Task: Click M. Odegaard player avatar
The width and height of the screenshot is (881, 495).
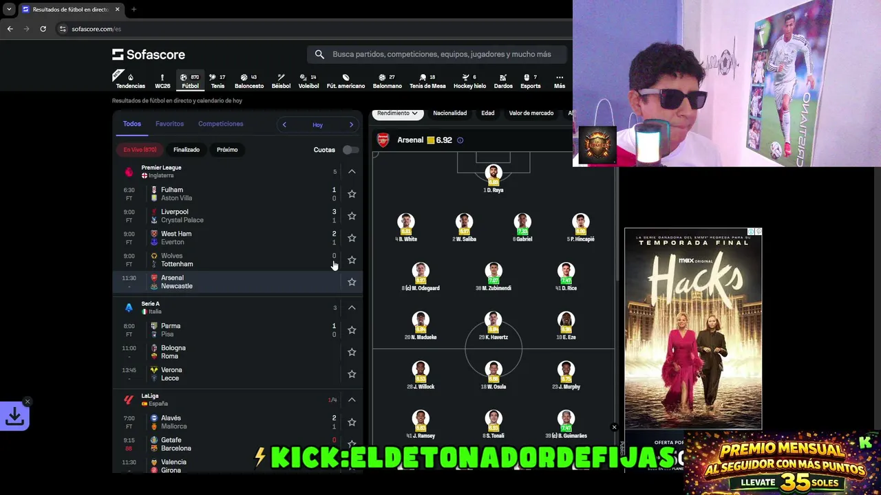Action: click(x=421, y=271)
